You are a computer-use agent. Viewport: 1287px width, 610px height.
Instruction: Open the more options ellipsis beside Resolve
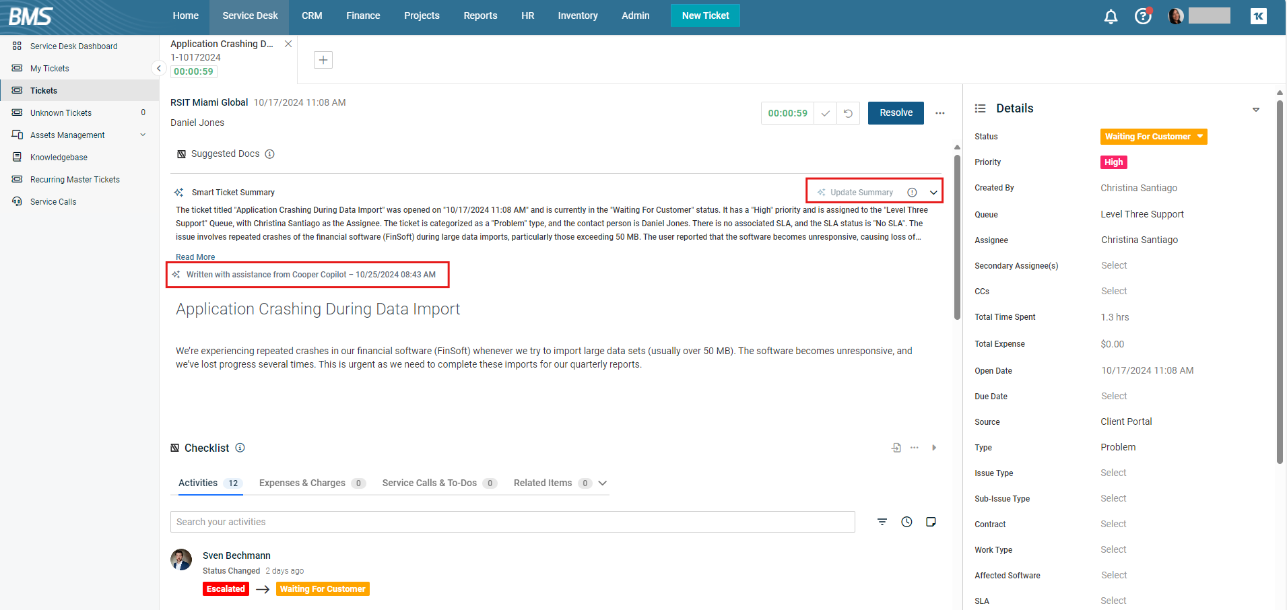pyautogui.click(x=940, y=113)
